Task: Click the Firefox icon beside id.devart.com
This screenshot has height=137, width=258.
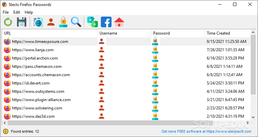Action: coord(7,83)
